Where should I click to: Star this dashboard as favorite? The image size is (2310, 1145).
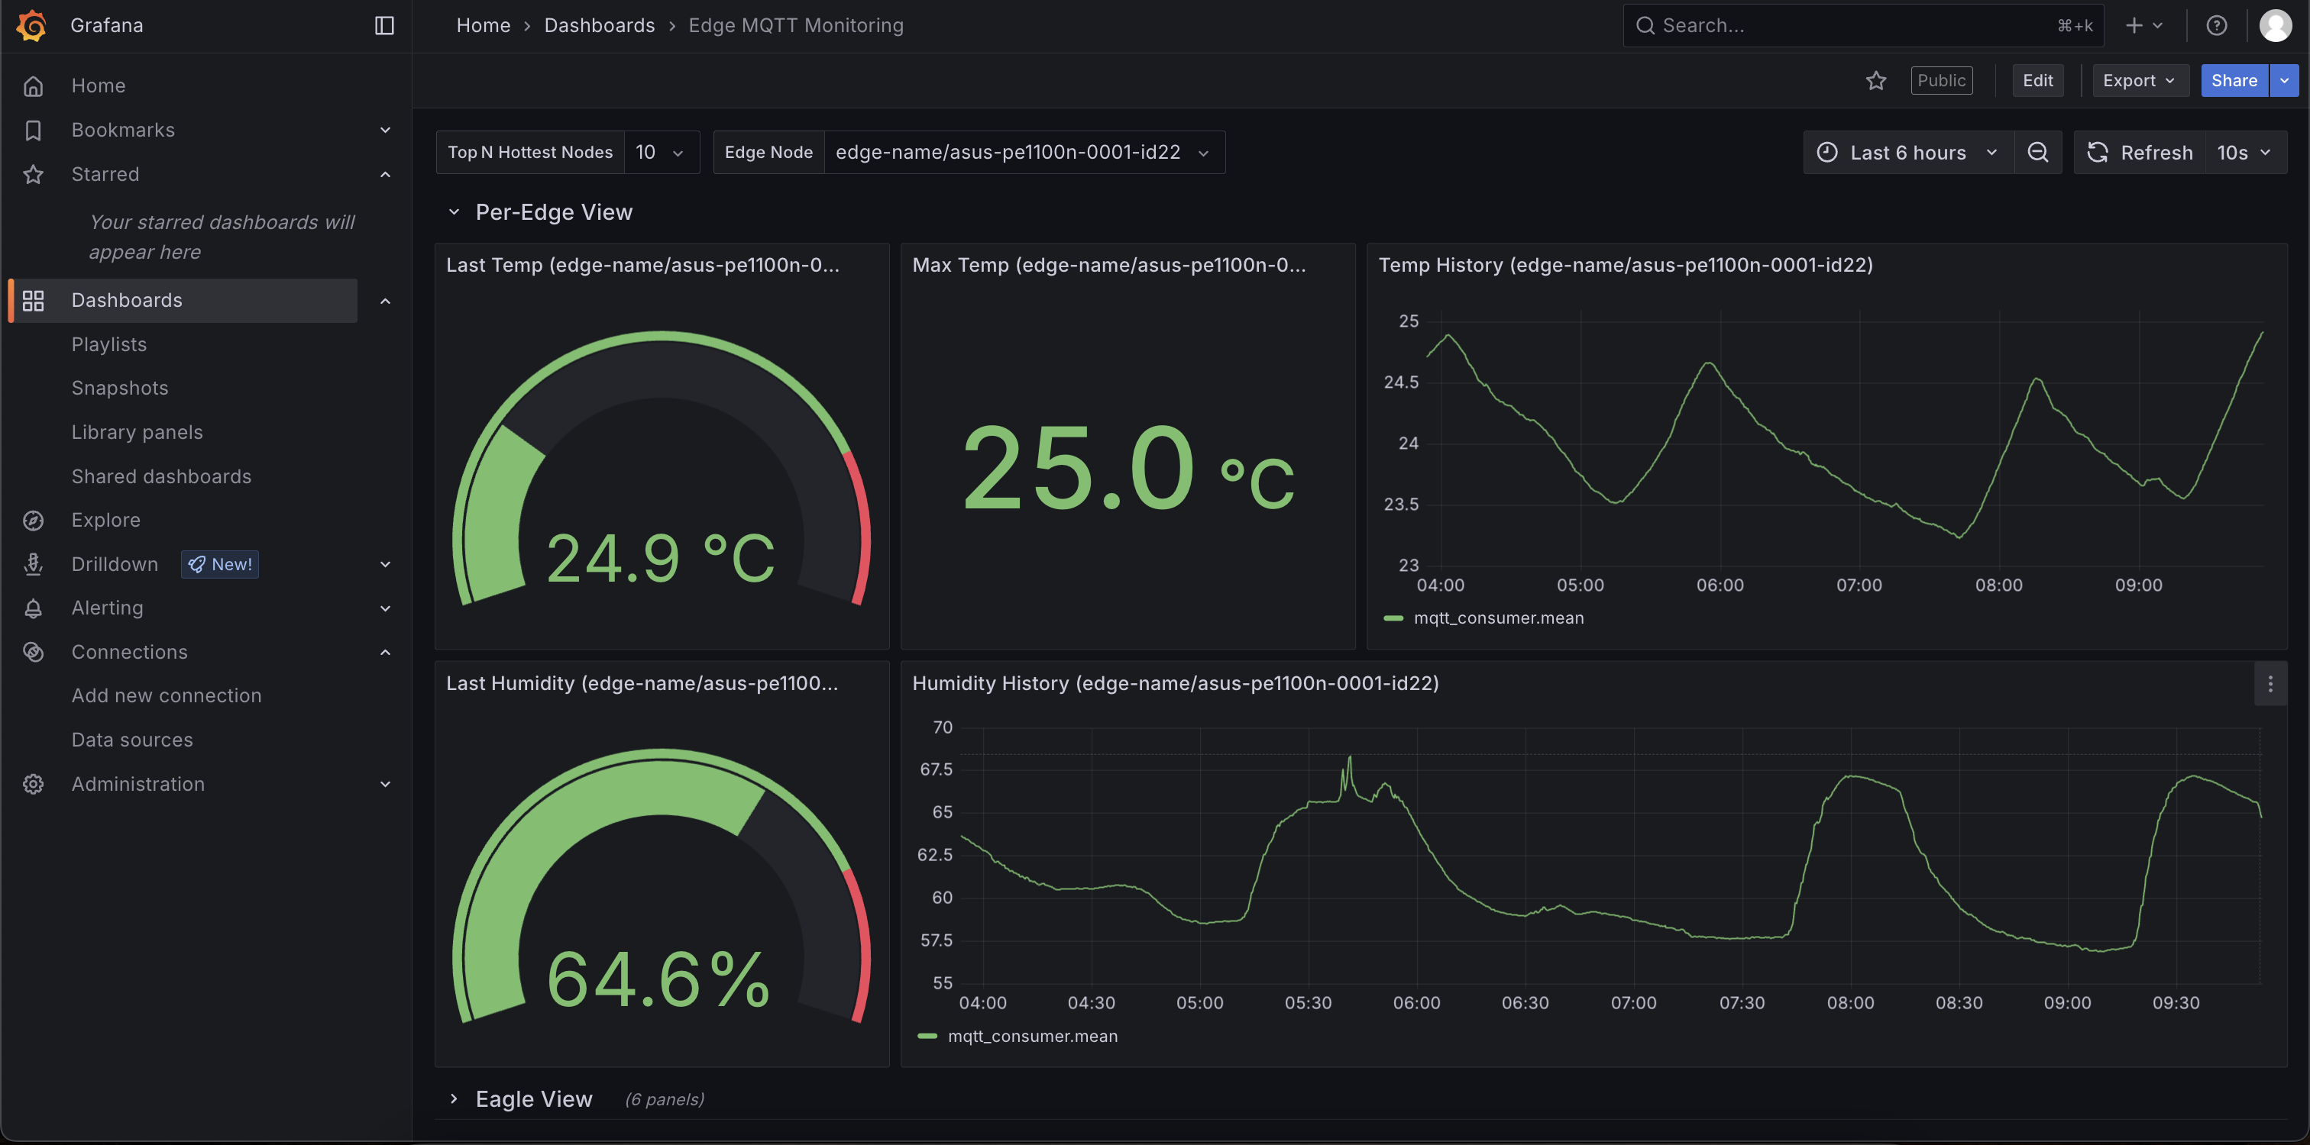(x=1875, y=81)
